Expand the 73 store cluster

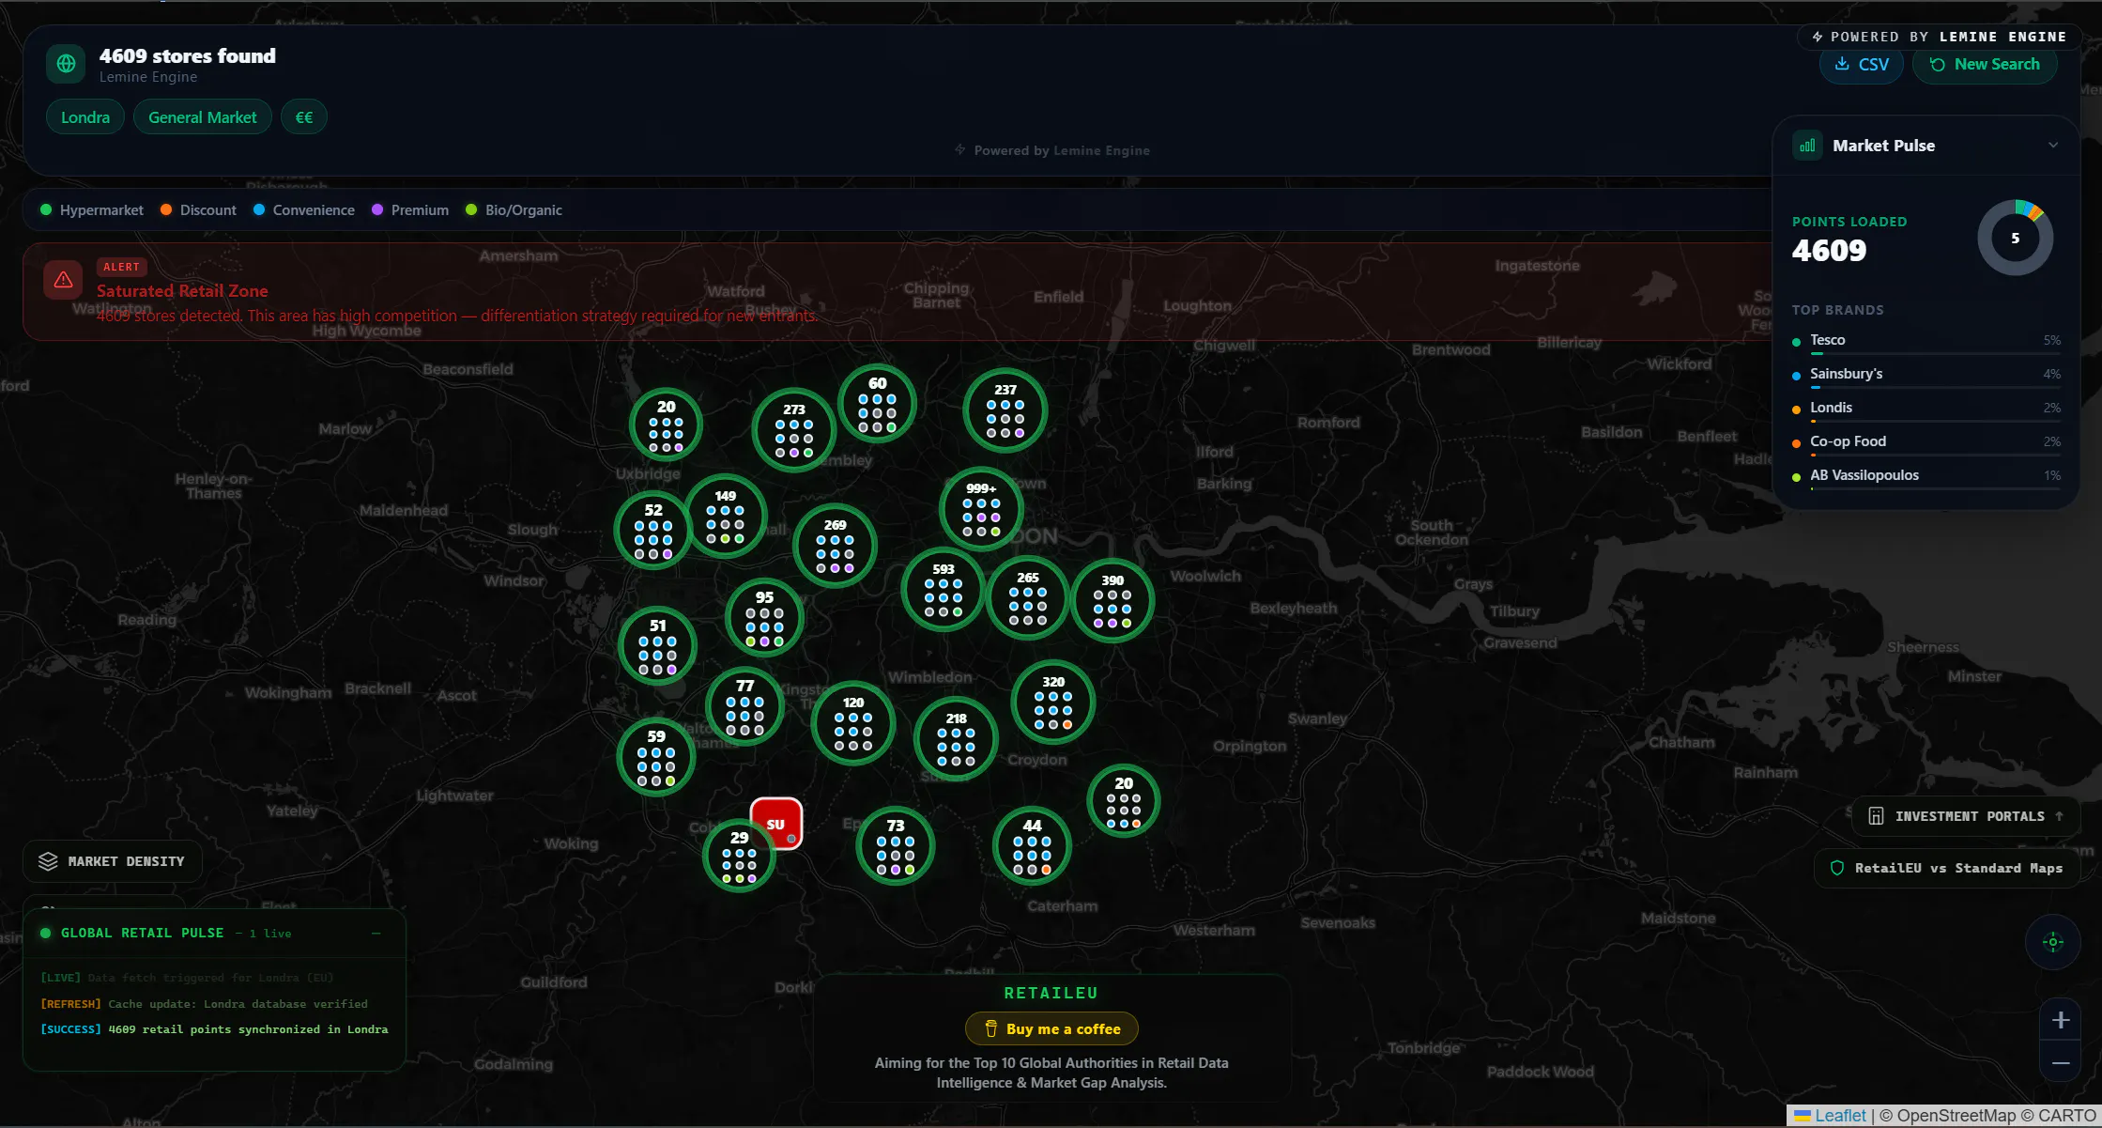click(x=896, y=846)
